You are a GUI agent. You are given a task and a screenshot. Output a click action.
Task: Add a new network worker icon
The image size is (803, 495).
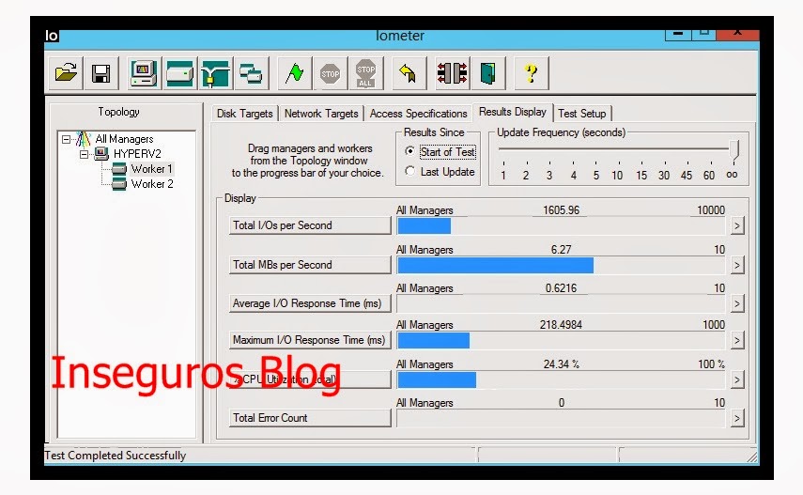point(215,73)
